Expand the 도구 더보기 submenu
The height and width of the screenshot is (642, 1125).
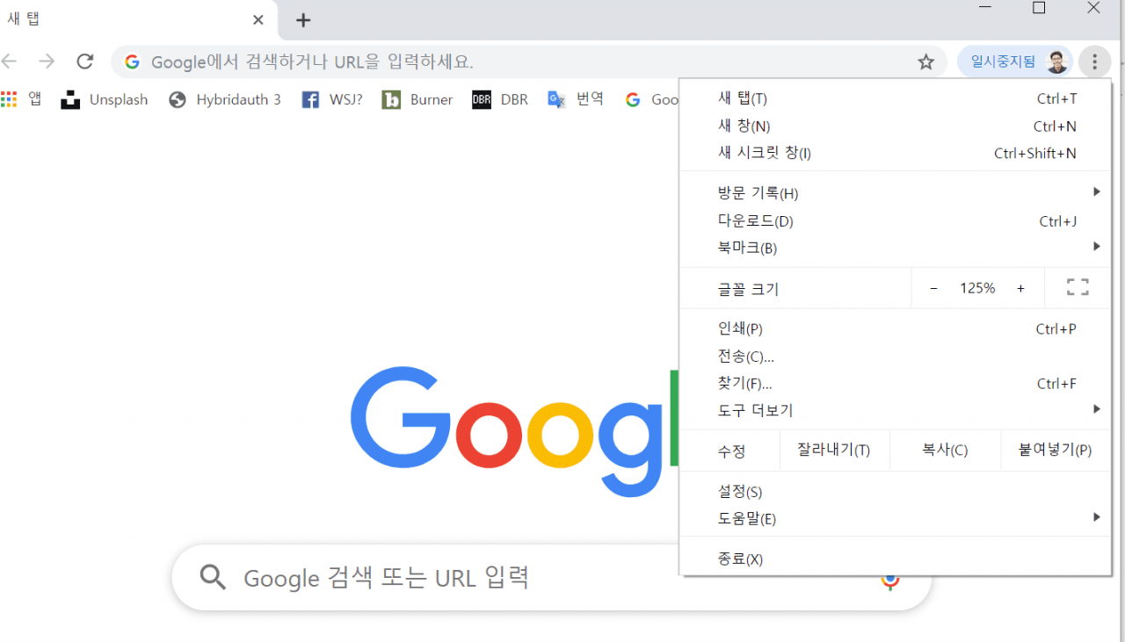point(895,410)
